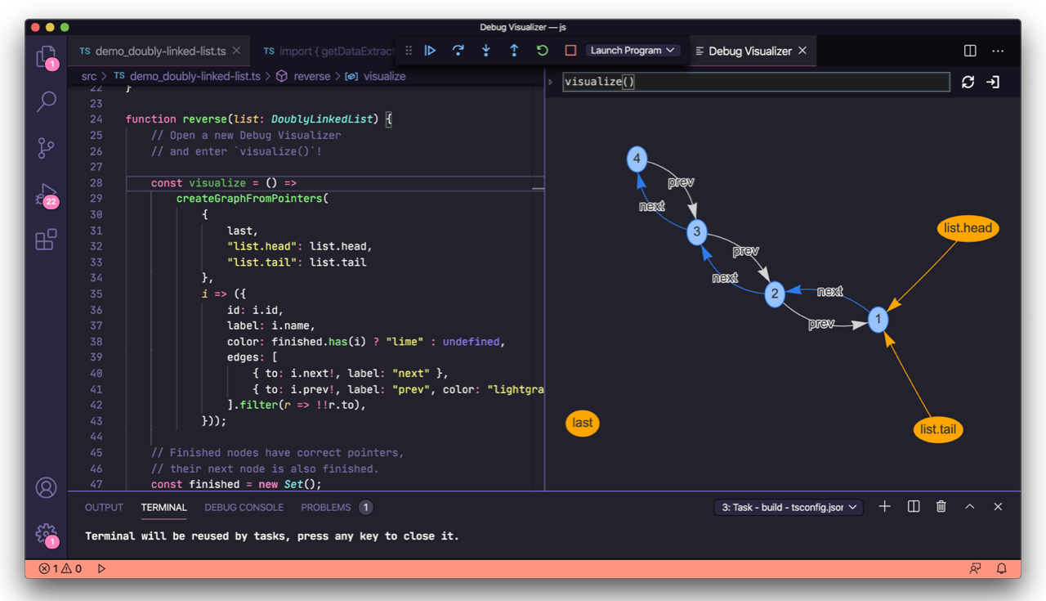Open the visualization in a new editor pane
The image size is (1046, 601).
click(x=991, y=82)
